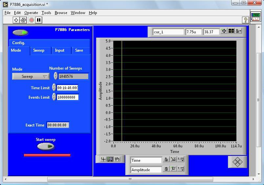Open the cursor lock dropdown menu
This screenshot has width=264, height=185.
tap(239, 31)
